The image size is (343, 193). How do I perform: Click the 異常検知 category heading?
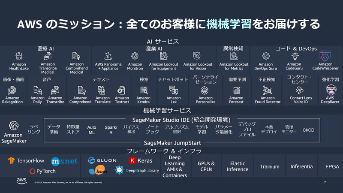[x=233, y=48]
